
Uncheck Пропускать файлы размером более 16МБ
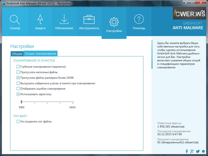click(x=18, y=78)
